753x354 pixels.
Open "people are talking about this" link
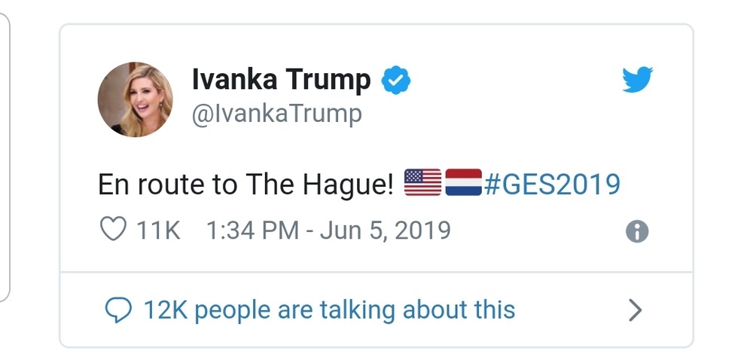click(x=354, y=310)
